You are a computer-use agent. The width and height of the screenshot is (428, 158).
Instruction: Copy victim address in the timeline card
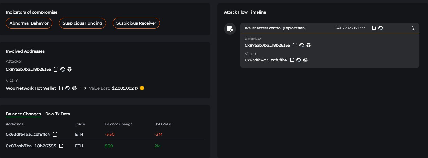pyautogui.click(x=292, y=60)
